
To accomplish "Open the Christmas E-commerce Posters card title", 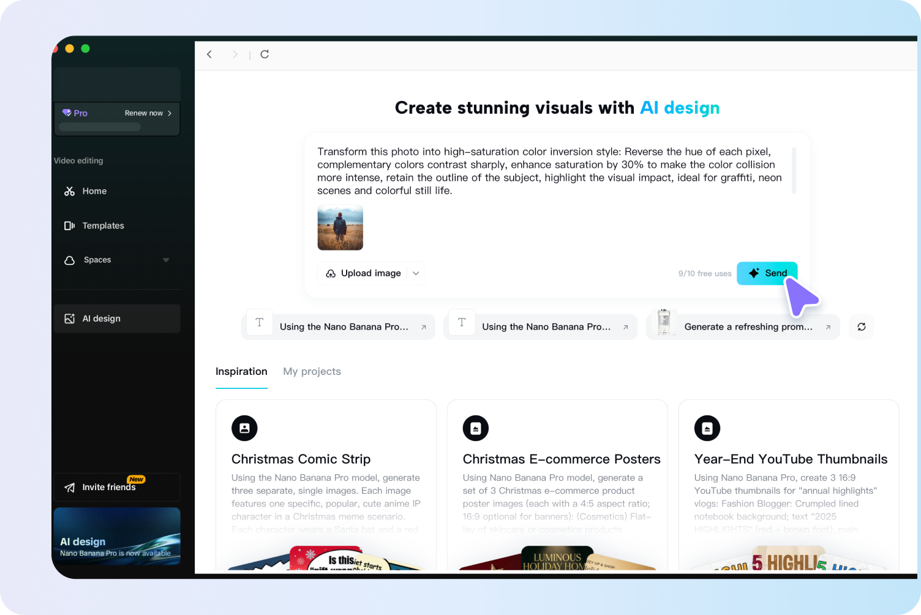I will click(x=562, y=459).
